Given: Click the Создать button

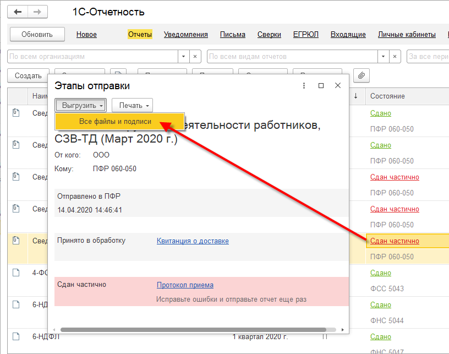Looking at the screenshot, I should [x=28, y=75].
